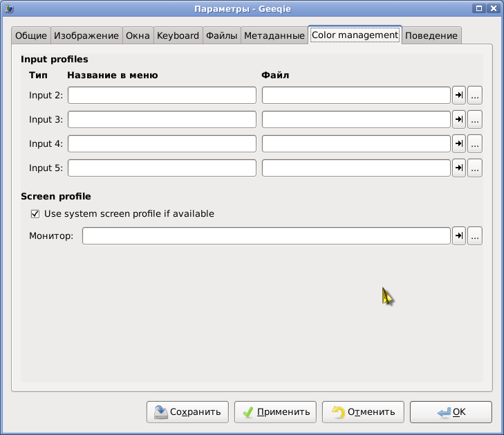The image size is (504, 435).
Task: Open file browser for Input 2
Action: (475, 96)
